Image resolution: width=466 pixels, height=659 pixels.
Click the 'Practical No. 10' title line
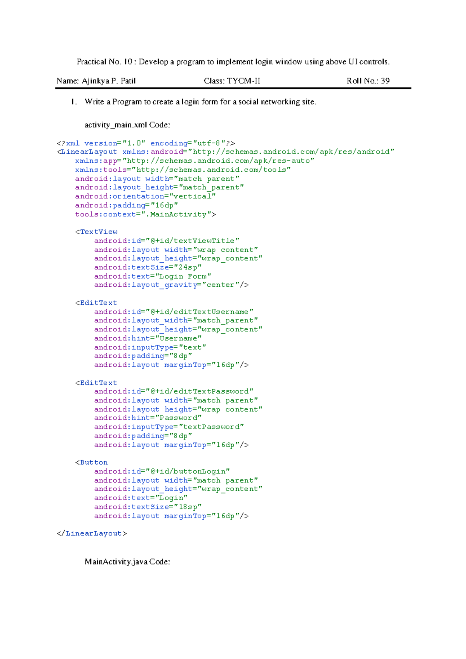[x=233, y=62]
